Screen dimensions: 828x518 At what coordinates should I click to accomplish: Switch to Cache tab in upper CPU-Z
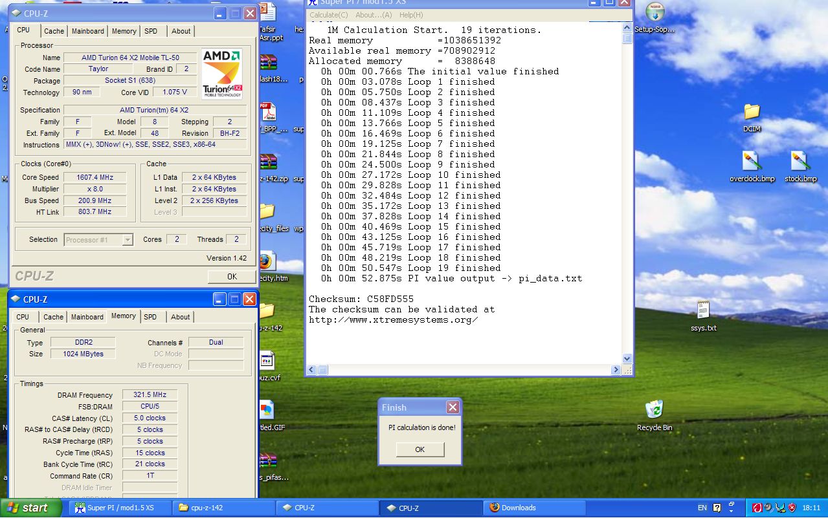[54, 31]
